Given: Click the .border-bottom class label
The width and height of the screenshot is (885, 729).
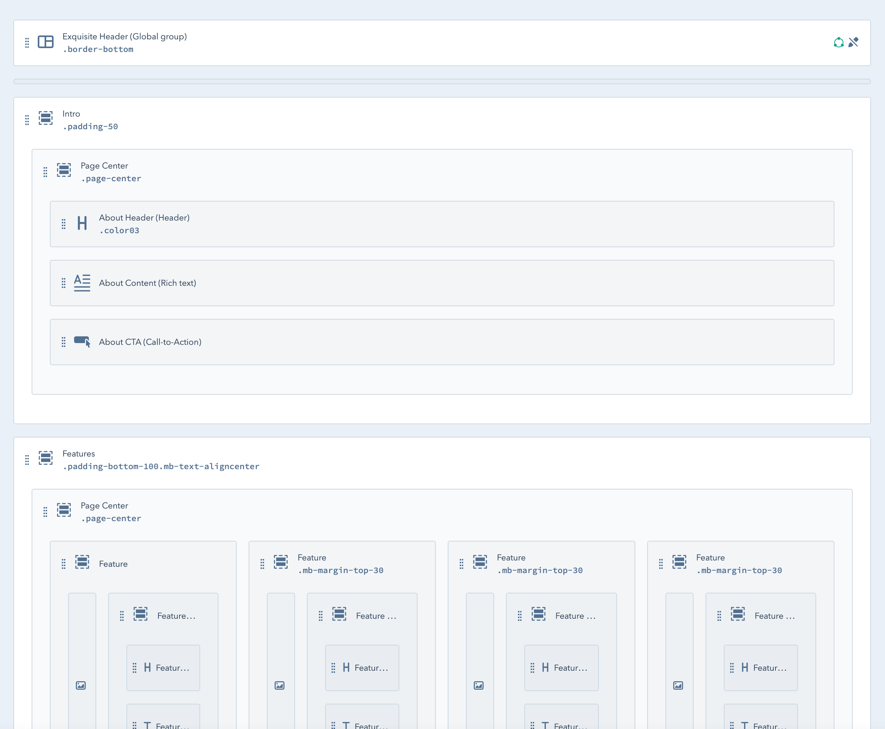Looking at the screenshot, I should [98, 50].
